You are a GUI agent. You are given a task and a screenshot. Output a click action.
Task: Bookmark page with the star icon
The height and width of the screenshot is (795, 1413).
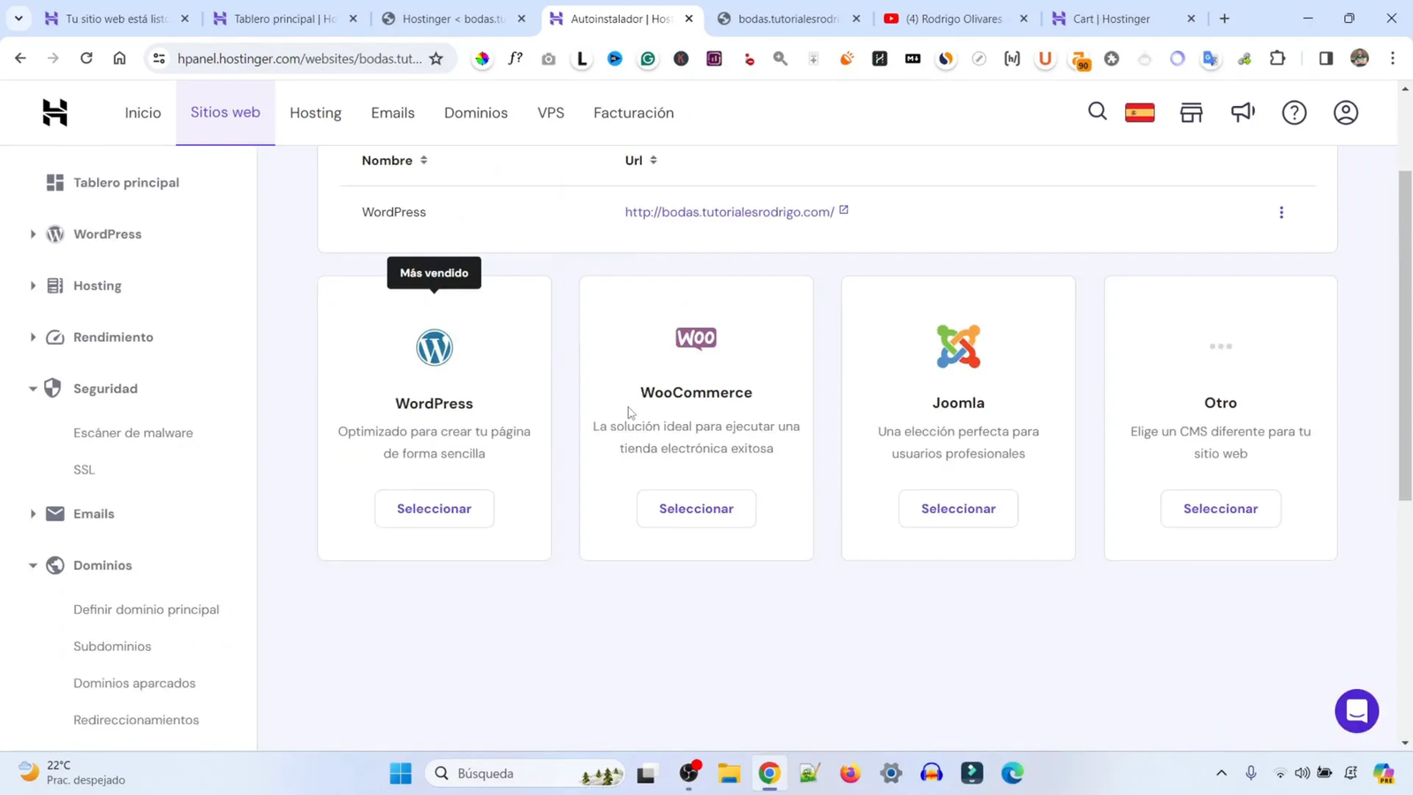[436, 58]
